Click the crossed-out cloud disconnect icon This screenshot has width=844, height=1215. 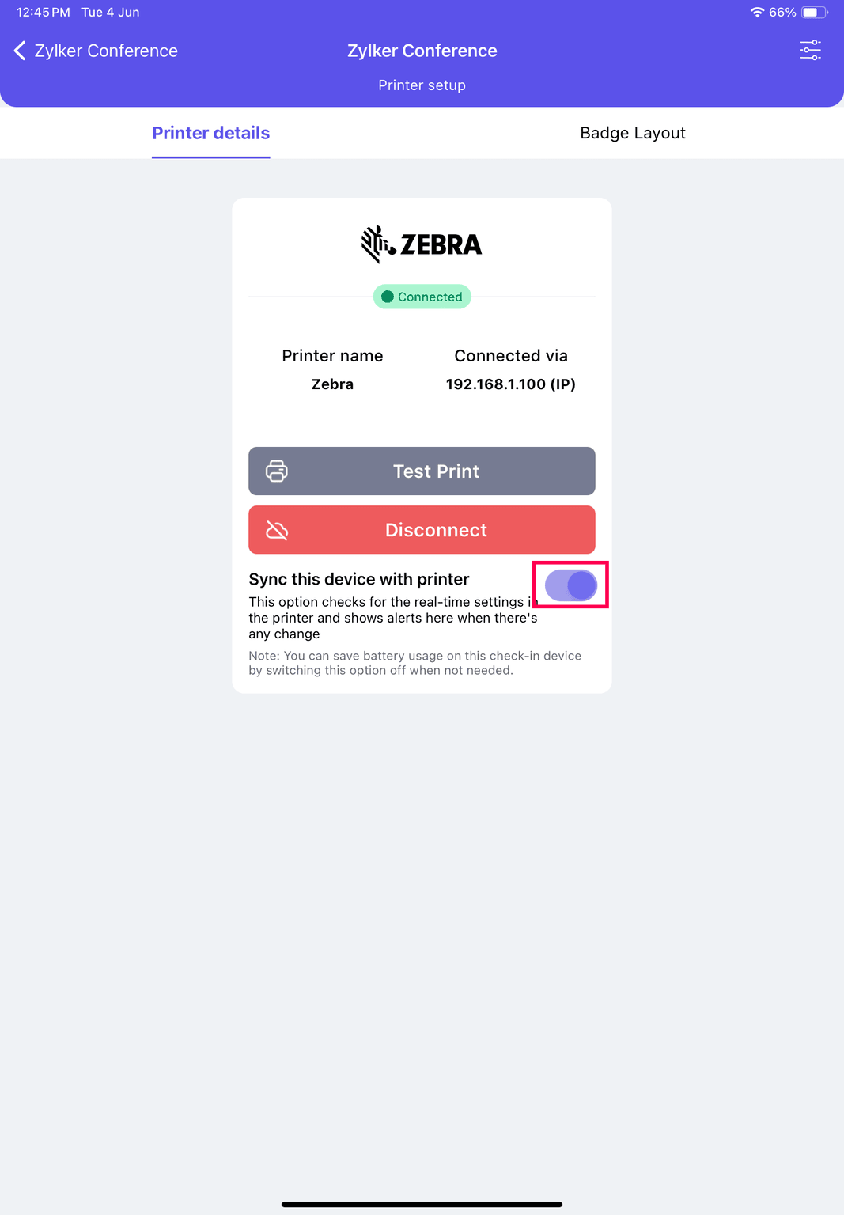point(277,530)
